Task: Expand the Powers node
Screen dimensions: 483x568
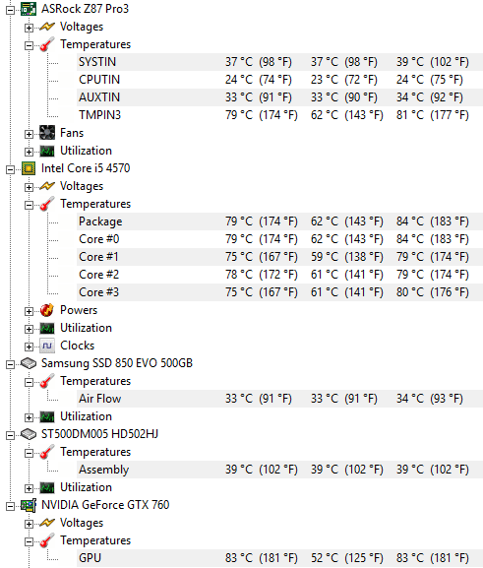Action: 29,311
